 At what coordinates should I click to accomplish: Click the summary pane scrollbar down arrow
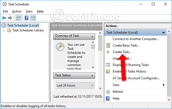(100, 88)
